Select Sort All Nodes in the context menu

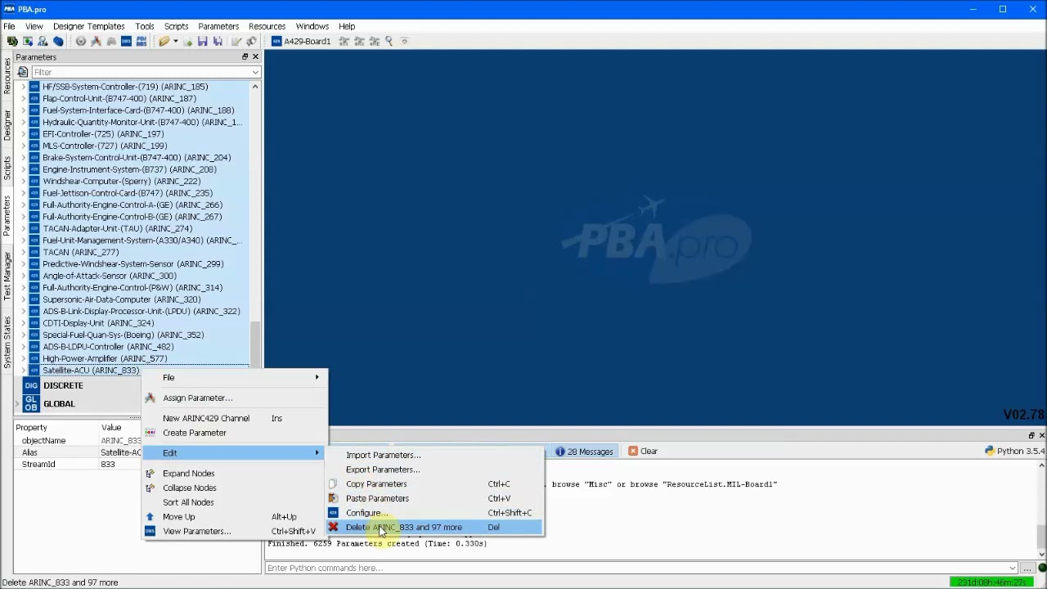pos(235,502)
